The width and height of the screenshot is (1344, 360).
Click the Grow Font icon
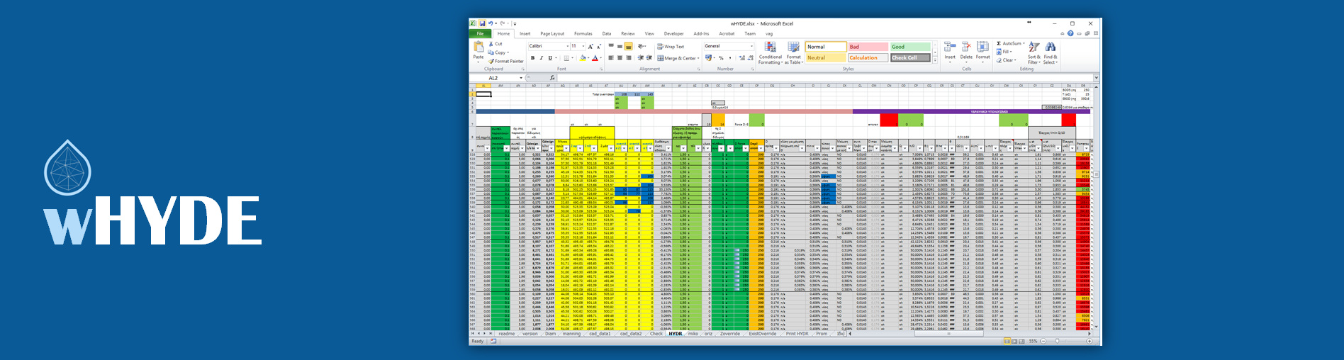(x=590, y=46)
